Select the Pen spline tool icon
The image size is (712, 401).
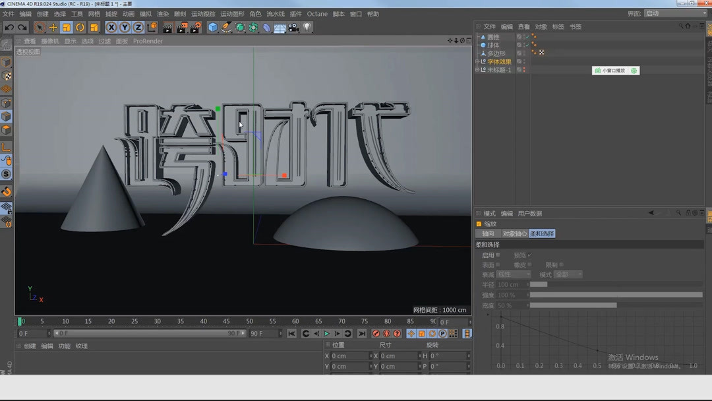point(226,27)
